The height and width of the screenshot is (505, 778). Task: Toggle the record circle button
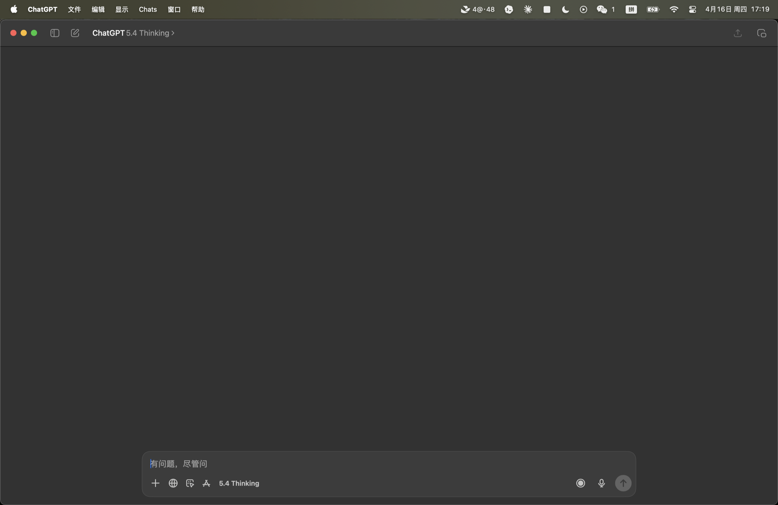(x=580, y=483)
